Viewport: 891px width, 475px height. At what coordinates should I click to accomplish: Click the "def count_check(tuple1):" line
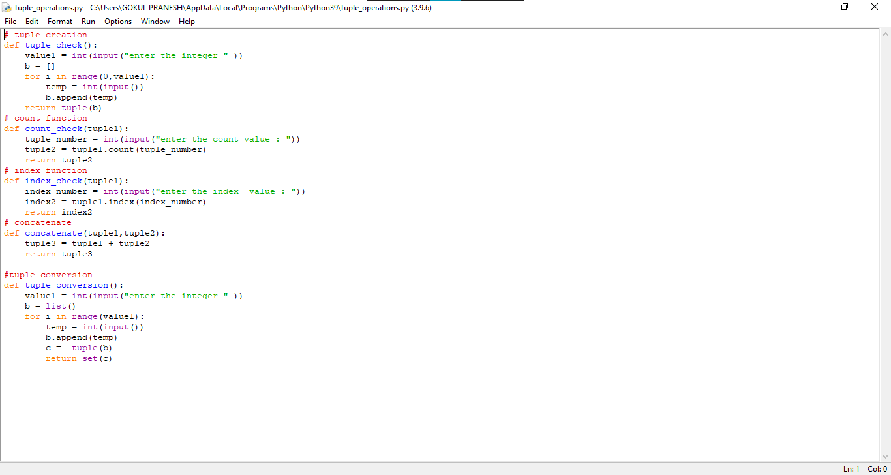pos(67,129)
